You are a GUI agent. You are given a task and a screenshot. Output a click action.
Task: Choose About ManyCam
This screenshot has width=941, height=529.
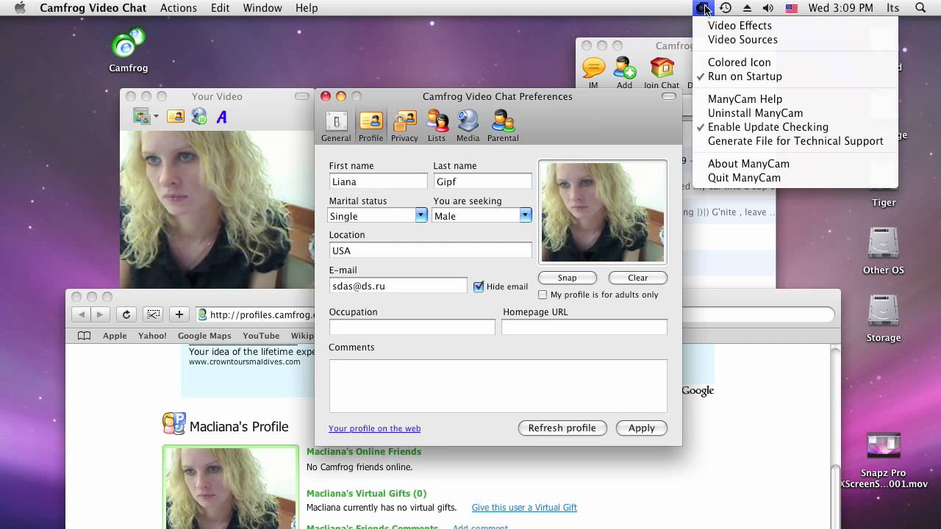(748, 164)
